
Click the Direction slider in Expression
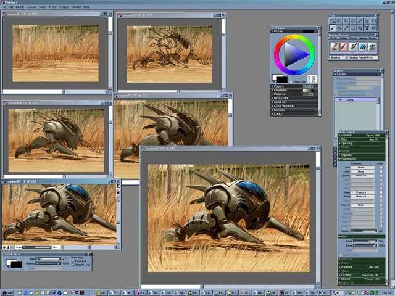(364, 231)
